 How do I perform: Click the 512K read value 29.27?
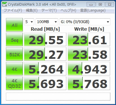(x=45, y=54)
